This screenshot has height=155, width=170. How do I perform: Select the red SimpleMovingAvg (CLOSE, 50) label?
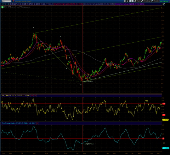coord(66,4)
